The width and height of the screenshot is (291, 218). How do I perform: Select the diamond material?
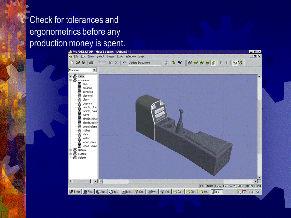[87, 96]
